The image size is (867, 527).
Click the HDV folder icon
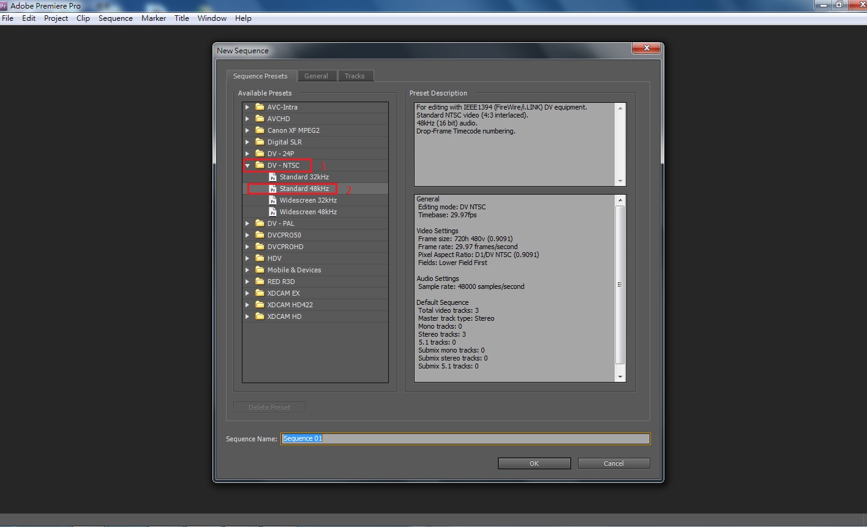[260, 258]
